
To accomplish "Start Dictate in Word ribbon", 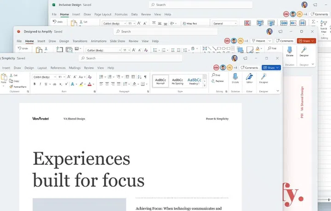I will (x=235, y=78).
